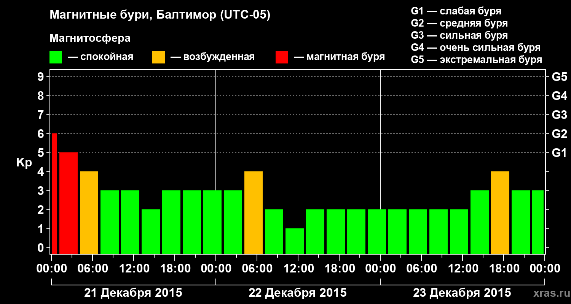Click the 12:00 time label for 22 December
Viewport: 571px width, 304px height.
point(298,269)
